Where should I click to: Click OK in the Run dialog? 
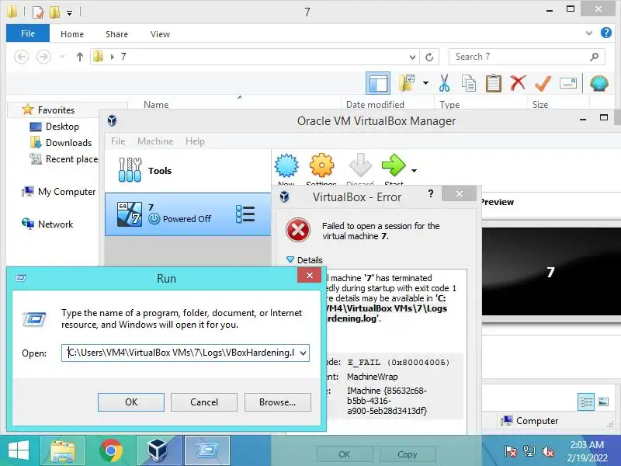pyautogui.click(x=131, y=402)
